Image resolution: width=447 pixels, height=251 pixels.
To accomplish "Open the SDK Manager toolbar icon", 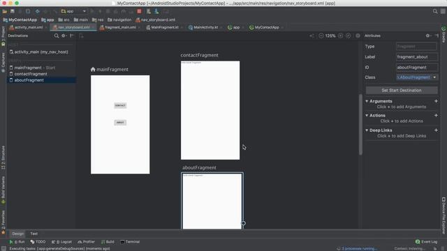I will pyautogui.click(x=156, y=11).
